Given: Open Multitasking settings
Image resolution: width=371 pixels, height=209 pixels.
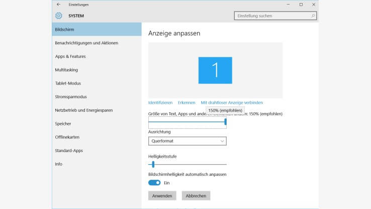Looking at the screenshot, I should coord(66,70).
